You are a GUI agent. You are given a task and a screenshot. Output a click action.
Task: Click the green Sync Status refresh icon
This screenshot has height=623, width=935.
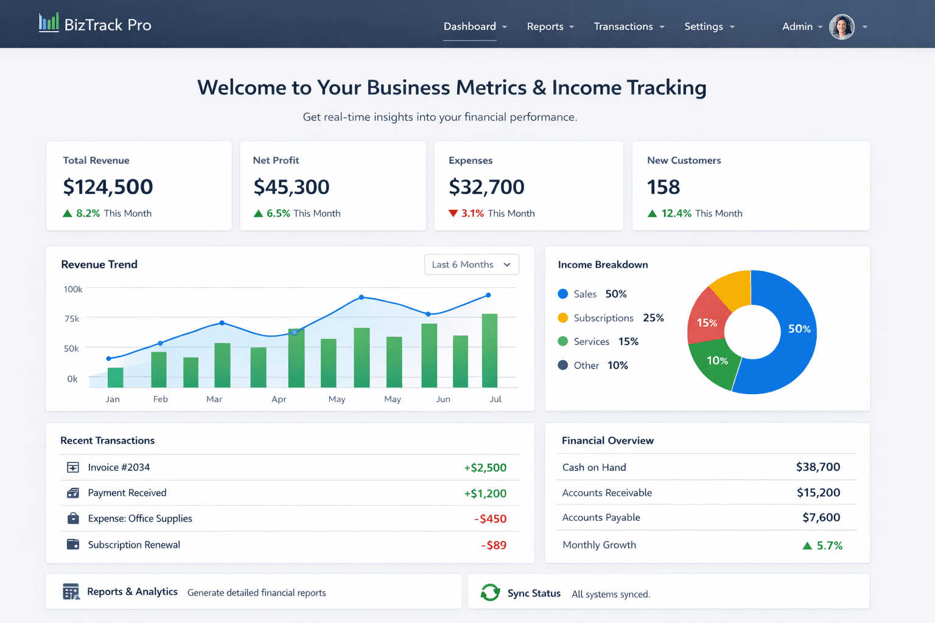[x=490, y=592]
